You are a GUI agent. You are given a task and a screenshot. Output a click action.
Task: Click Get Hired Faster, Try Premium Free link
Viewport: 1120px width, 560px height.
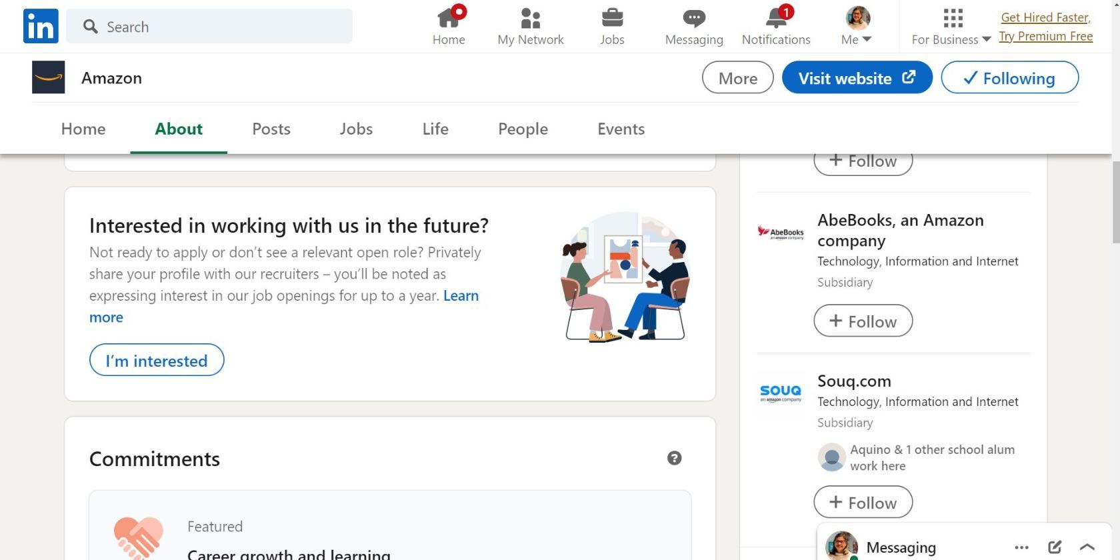1045,27
